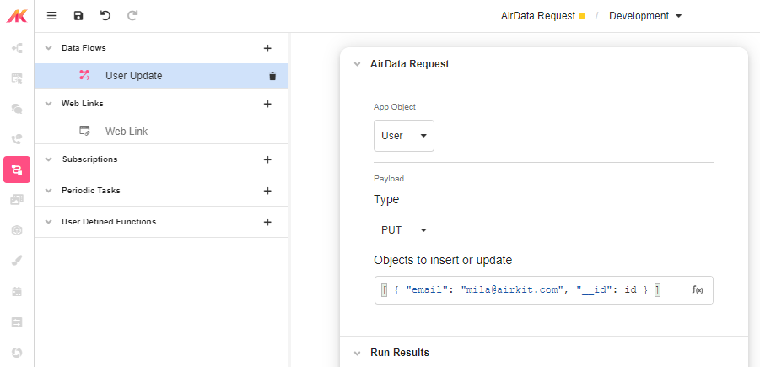Open the phone voice sidebar icon
Image resolution: width=760 pixels, height=367 pixels.
[17, 139]
